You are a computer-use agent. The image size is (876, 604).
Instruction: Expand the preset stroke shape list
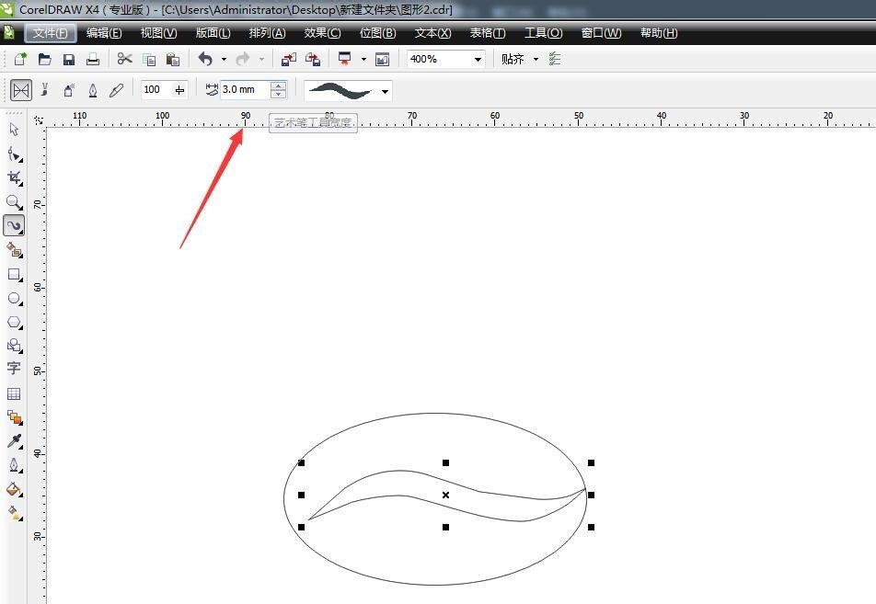pos(385,90)
